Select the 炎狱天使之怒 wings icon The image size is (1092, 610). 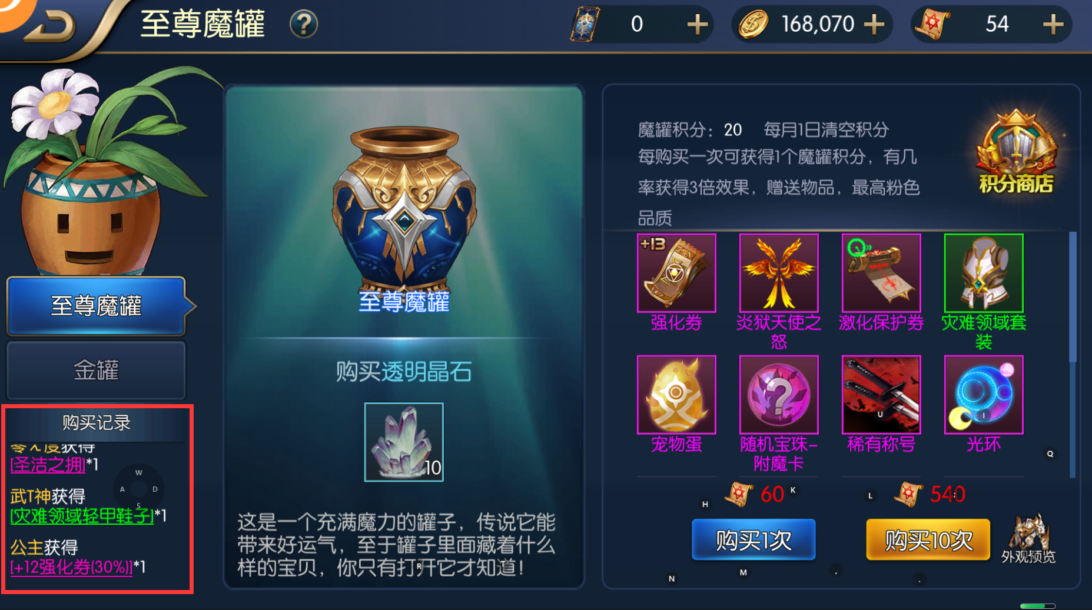779,273
